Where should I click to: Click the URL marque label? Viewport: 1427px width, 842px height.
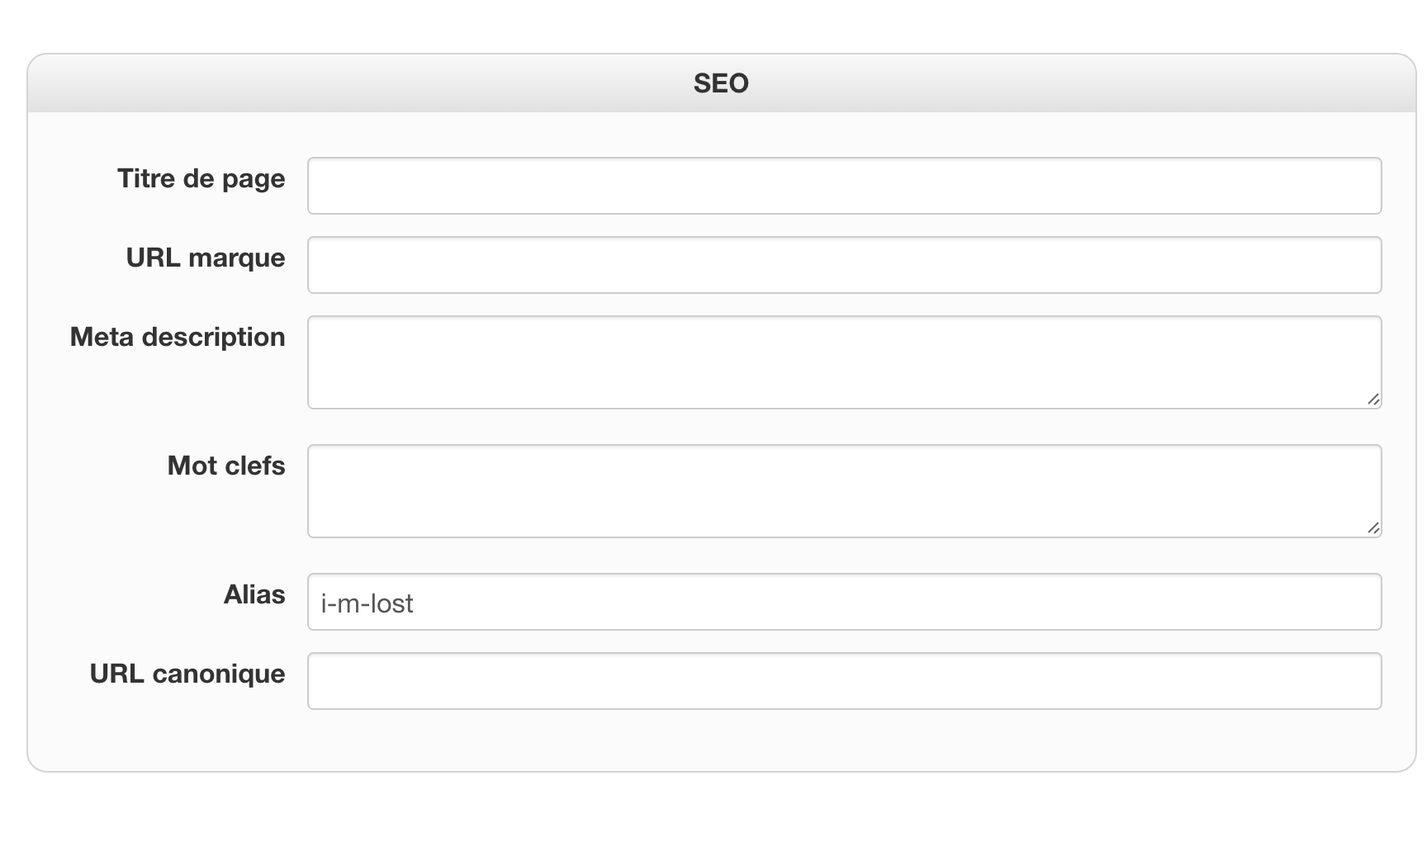[x=206, y=258]
